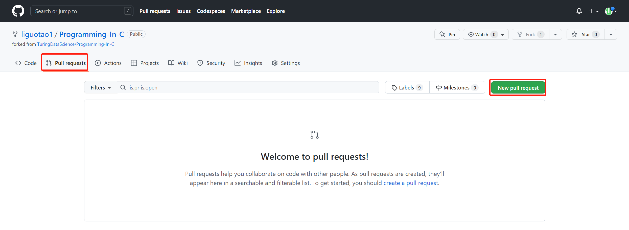
Task: Open the Settings gear icon
Action: [x=274, y=63]
